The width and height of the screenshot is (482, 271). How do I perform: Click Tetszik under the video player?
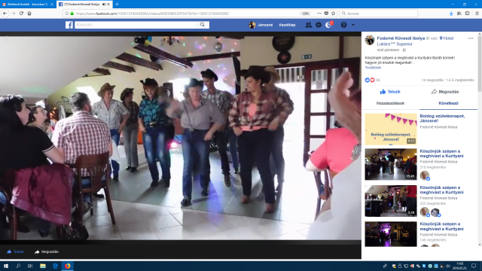[x=15, y=251]
